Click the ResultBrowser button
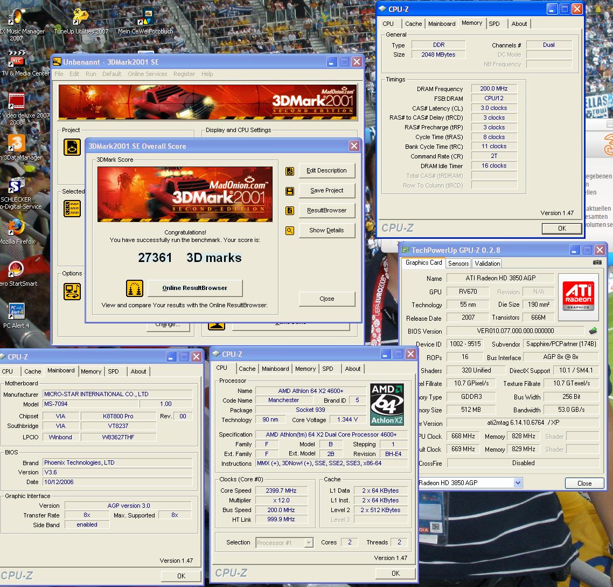 click(x=327, y=211)
